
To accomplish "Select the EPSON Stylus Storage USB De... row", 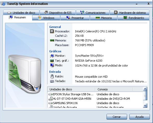I will (x=95, y=94).
